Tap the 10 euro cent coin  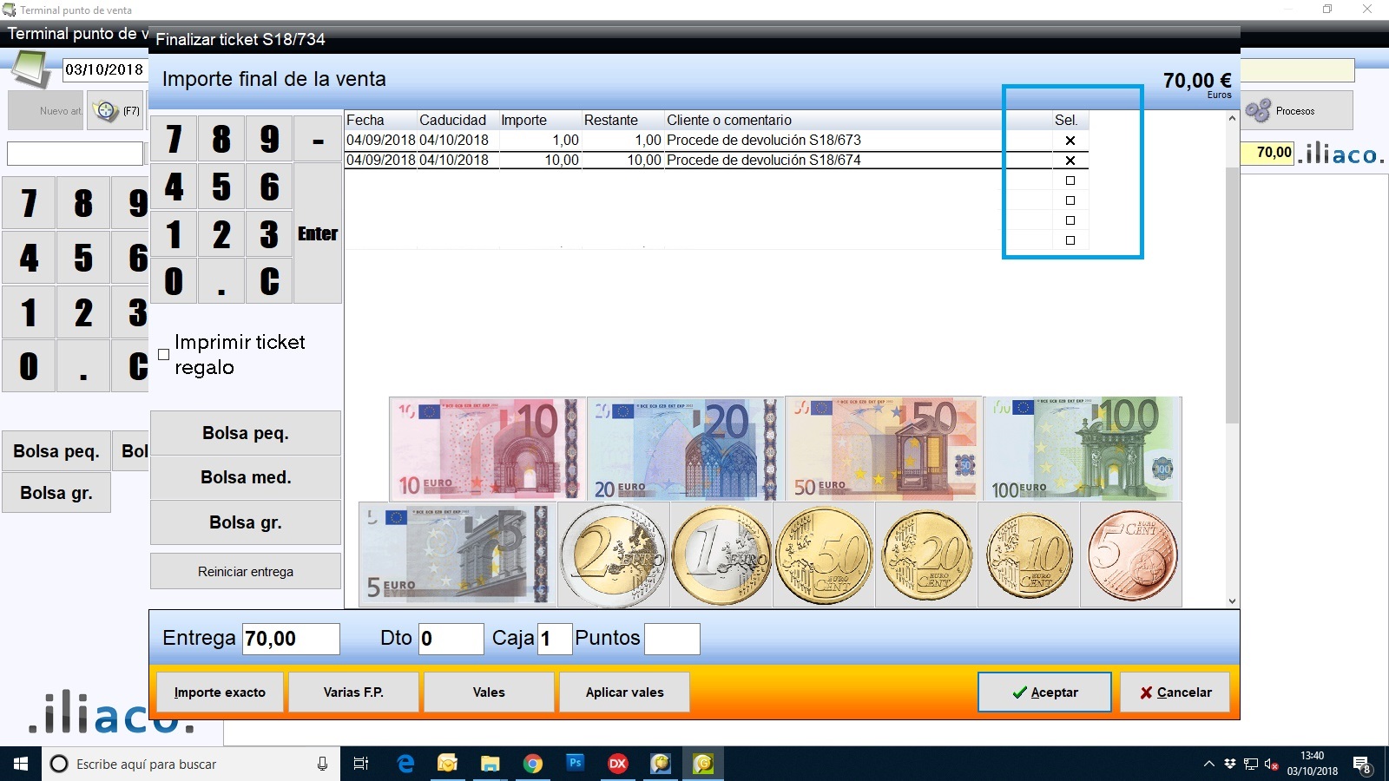tap(1029, 555)
